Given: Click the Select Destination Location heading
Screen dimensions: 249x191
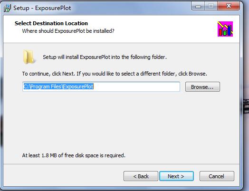Looking at the screenshot, I should [x=51, y=23].
